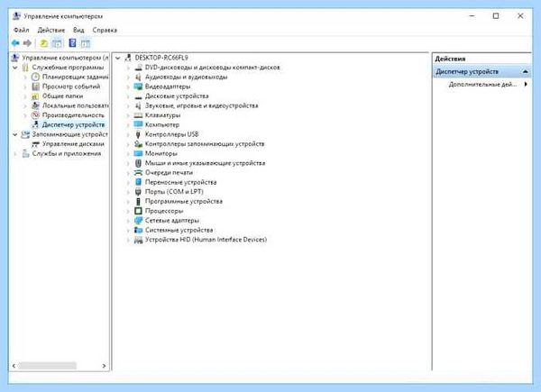541x392 pixels.
Task: Click the mouse icon for Мыши category
Action: pos(138,163)
